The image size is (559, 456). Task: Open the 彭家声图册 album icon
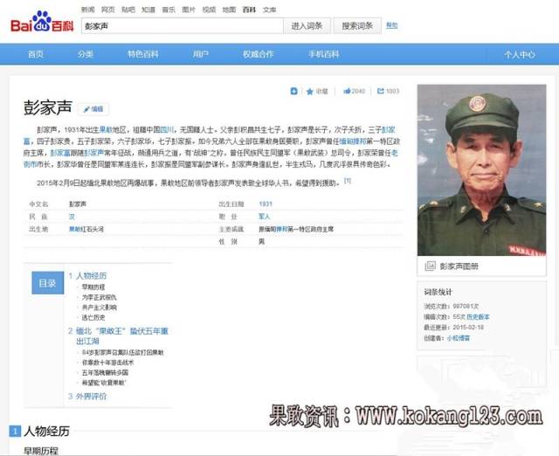tap(431, 266)
